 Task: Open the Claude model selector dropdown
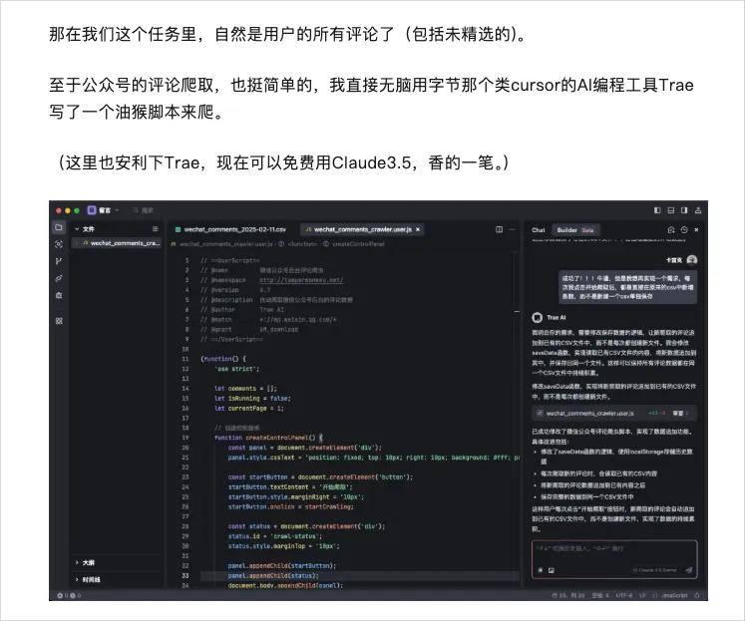pos(656,569)
